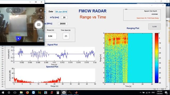Screen dimensions: 170x95
Task: Edit the Date field 09-Jan-2018
Action: coord(61,12)
